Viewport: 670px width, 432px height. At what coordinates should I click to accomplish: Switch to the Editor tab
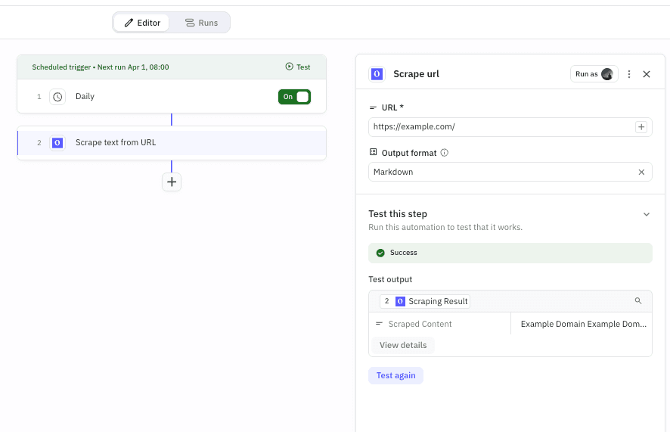(142, 23)
